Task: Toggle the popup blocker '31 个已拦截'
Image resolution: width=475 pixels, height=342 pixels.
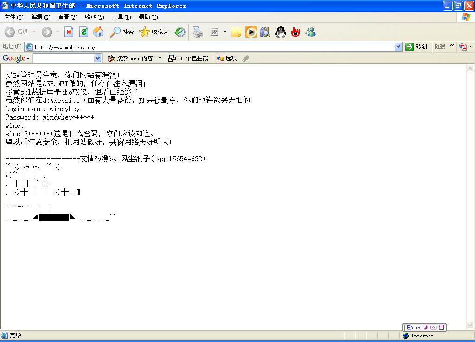Action: point(188,58)
